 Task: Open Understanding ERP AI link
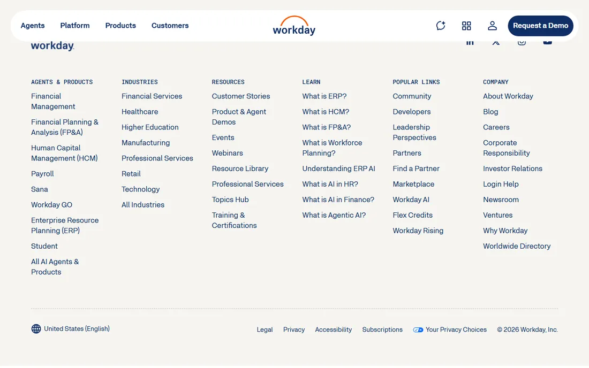pyautogui.click(x=339, y=168)
